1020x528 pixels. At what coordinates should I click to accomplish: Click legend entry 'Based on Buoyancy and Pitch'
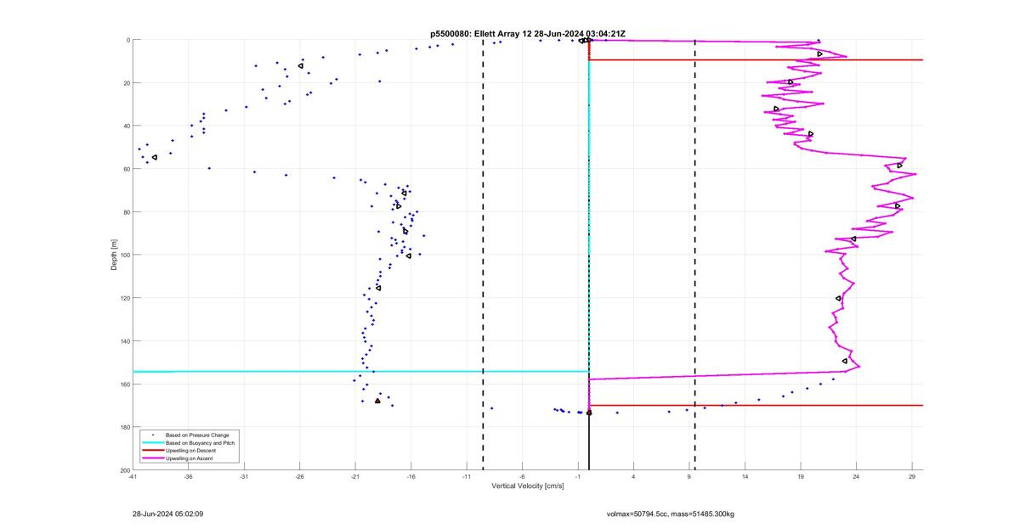coord(200,443)
